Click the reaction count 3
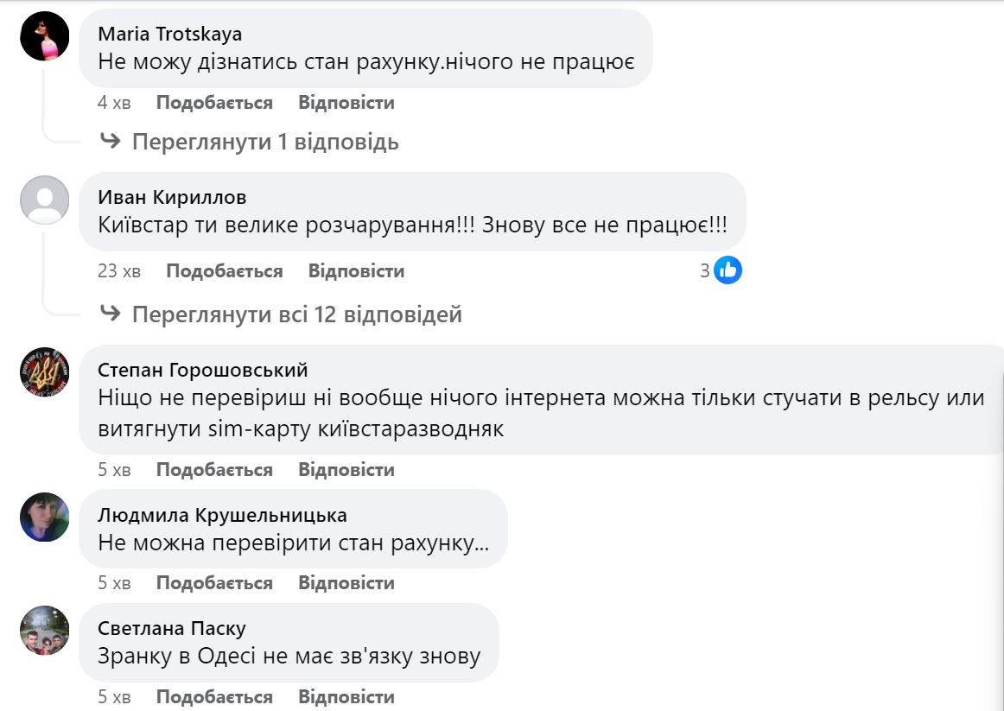Screen dimensions: 1004x711 pyautogui.click(x=705, y=270)
